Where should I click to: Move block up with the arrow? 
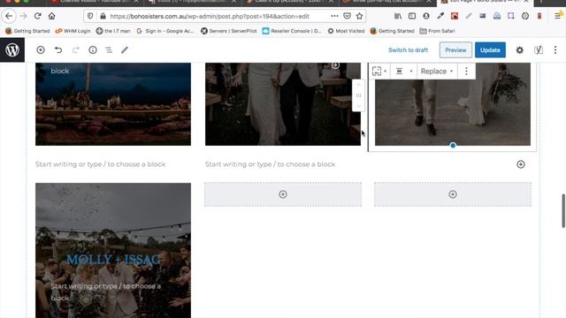click(358, 85)
